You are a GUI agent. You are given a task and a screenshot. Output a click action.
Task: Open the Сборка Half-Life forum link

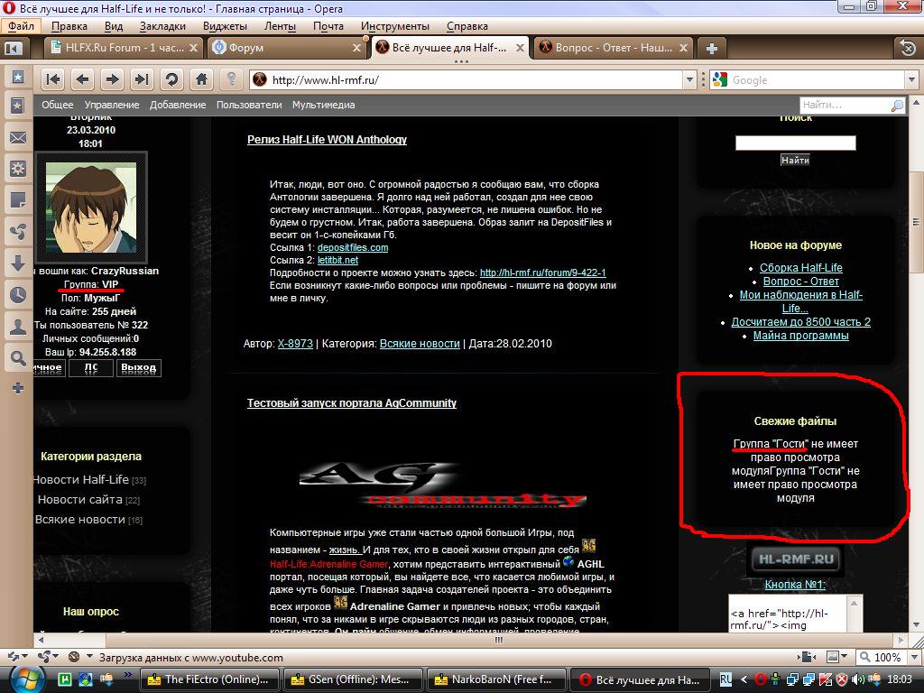tap(801, 267)
